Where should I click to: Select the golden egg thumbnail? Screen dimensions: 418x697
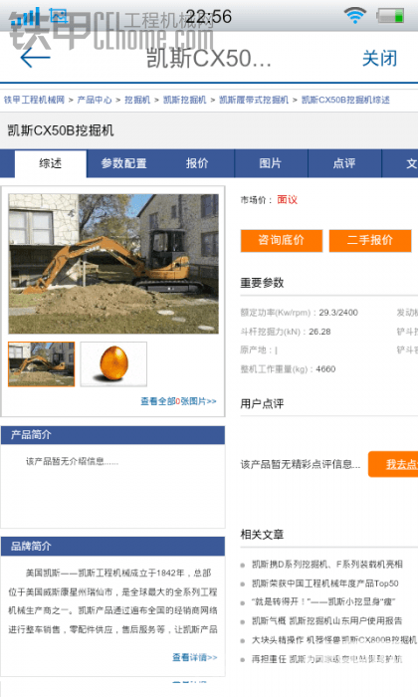(113, 364)
